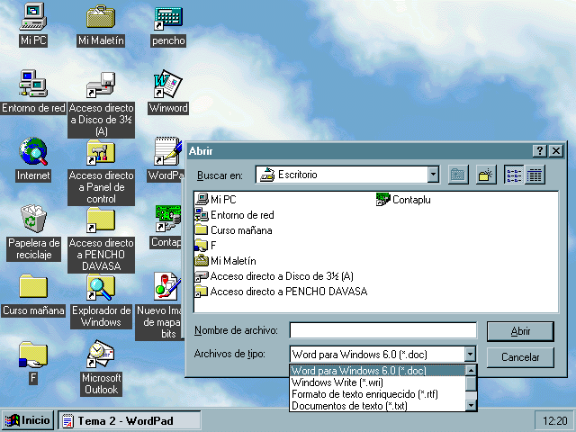Select Mi Maletín in the file list
This screenshot has width=576, height=432.
click(x=226, y=261)
